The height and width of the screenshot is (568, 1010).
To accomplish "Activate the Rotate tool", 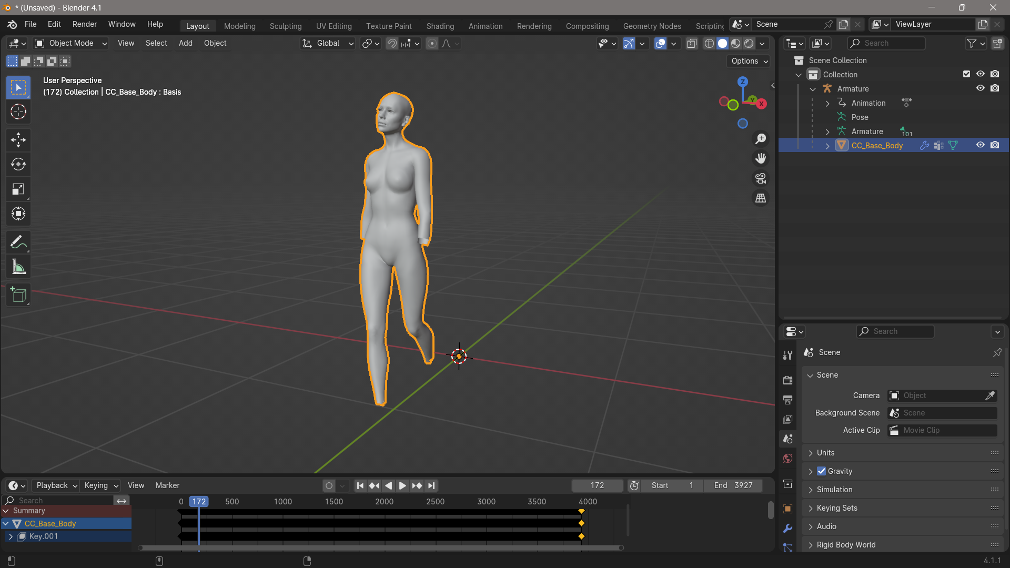I will [x=18, y=164].
